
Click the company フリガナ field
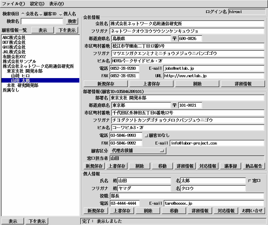pos(187,31)
